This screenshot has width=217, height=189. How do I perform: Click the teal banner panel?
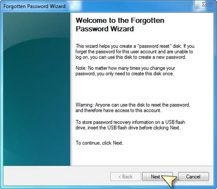point(37,89)
